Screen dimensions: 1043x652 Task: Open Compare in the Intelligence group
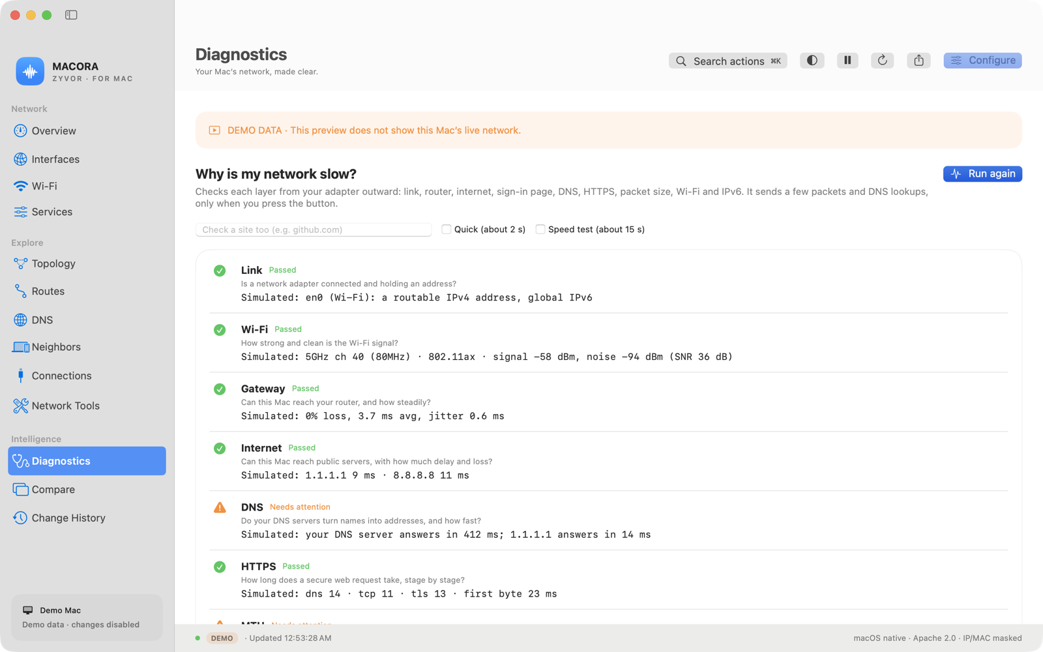tap(87, 490)
